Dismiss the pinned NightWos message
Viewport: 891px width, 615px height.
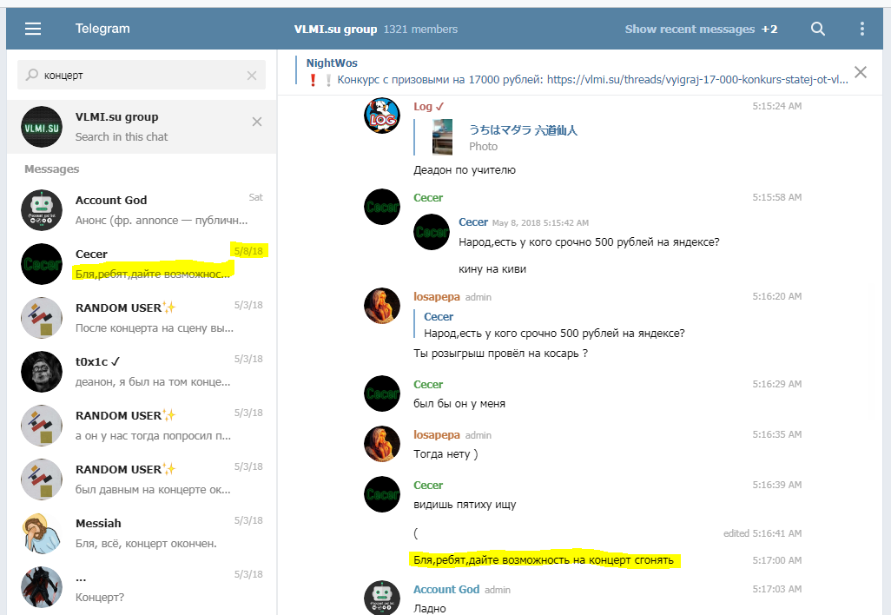click(861, 72)
